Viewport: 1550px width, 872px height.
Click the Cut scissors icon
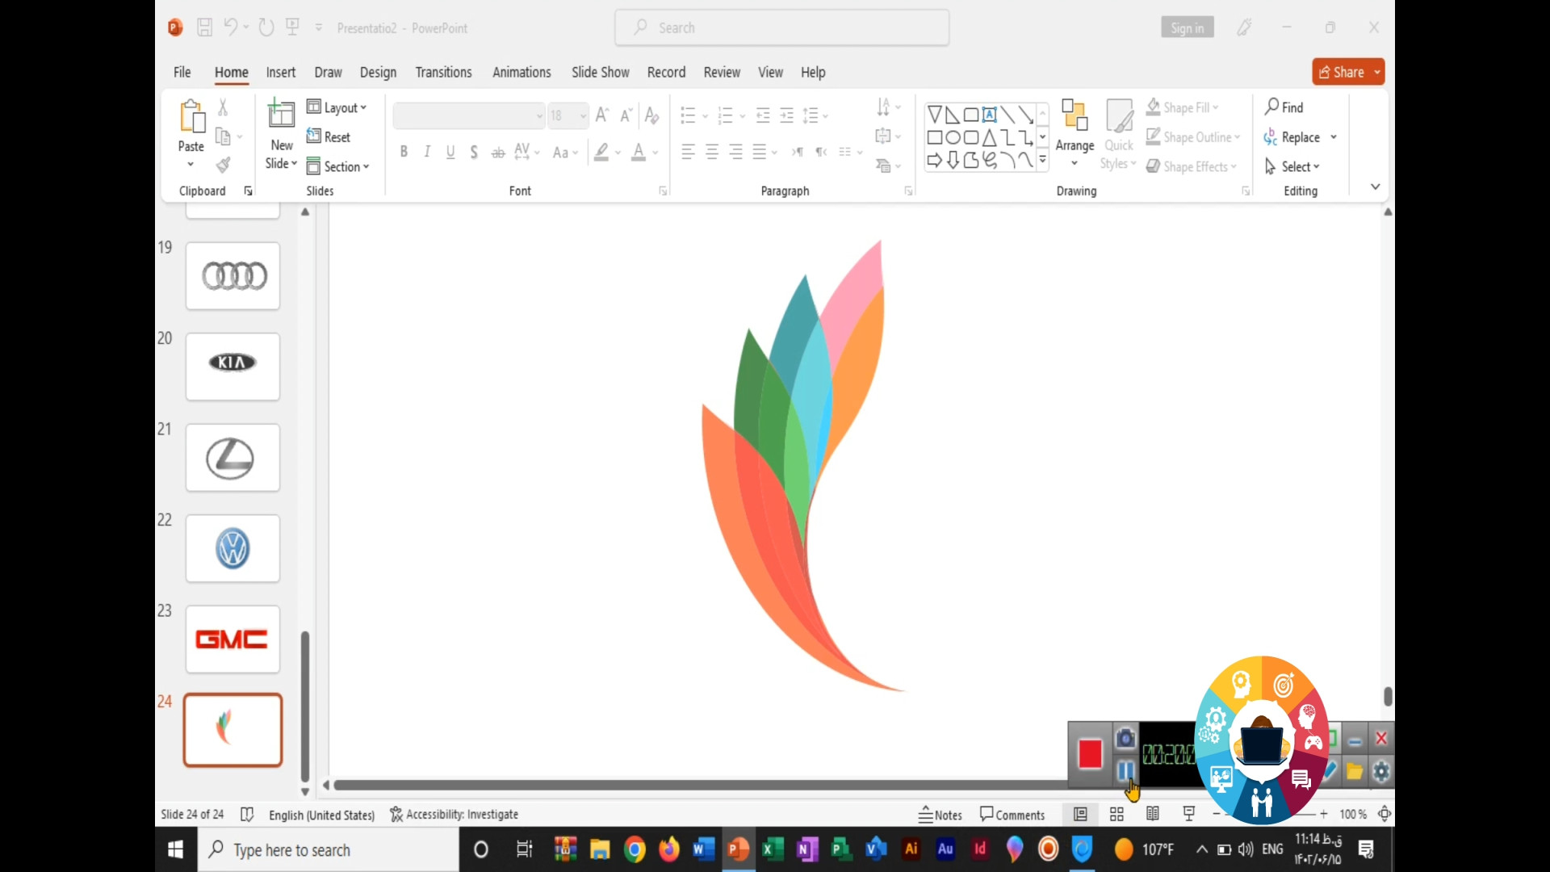click(x=224, y=107)
